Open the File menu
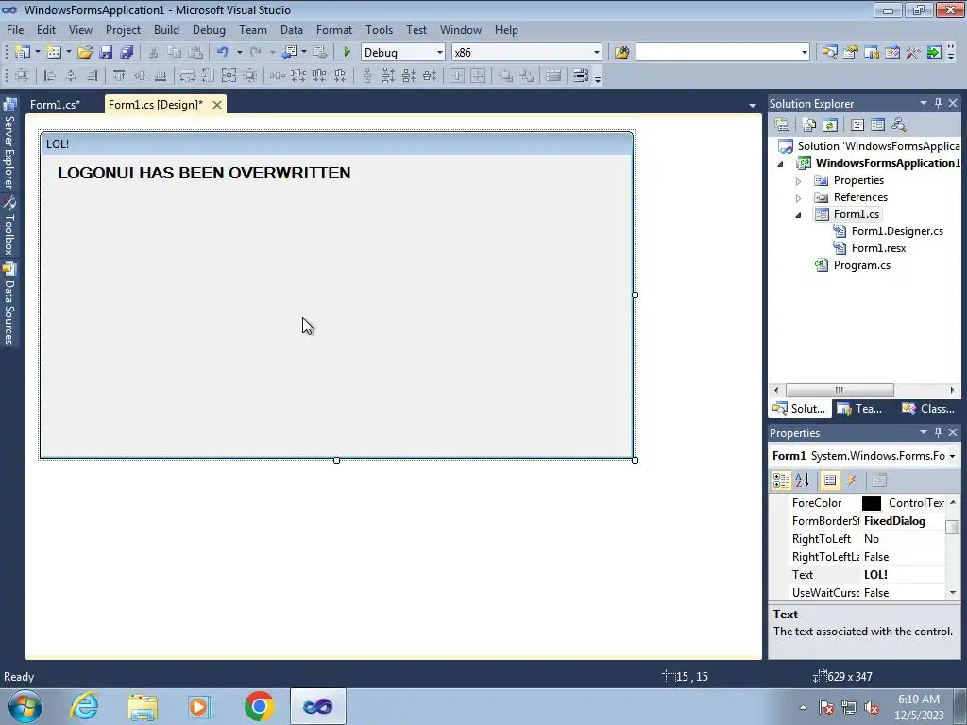The width and height of the screenshot is (967, 725). tap(15, 29)
